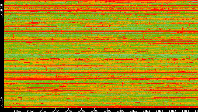Select the 14:09 time axis label
The height and width of the screenshot is (112, 198).
click(120, 111)
